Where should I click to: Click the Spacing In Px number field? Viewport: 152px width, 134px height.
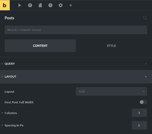coord(139,125)
